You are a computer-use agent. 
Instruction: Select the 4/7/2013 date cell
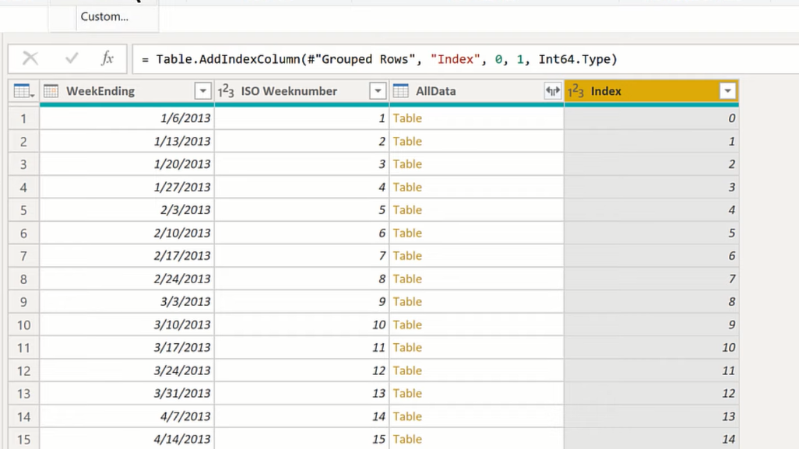coord(128,416)
